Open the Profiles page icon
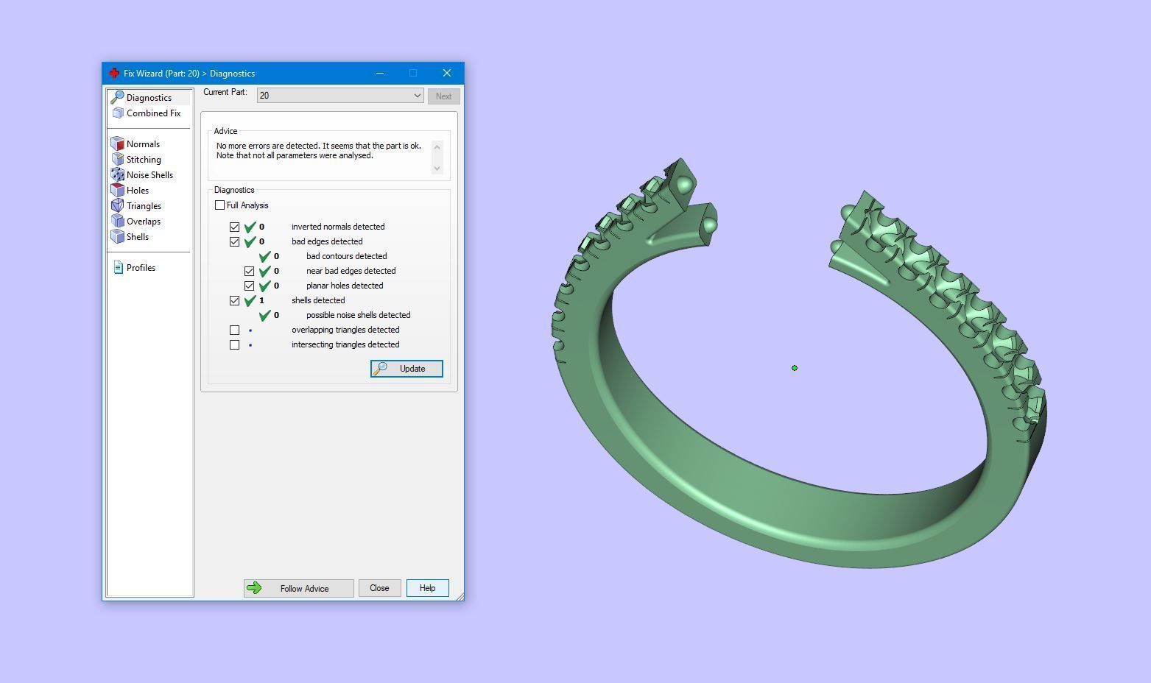This screenshot has width=1151, height=683. (118, 267)
